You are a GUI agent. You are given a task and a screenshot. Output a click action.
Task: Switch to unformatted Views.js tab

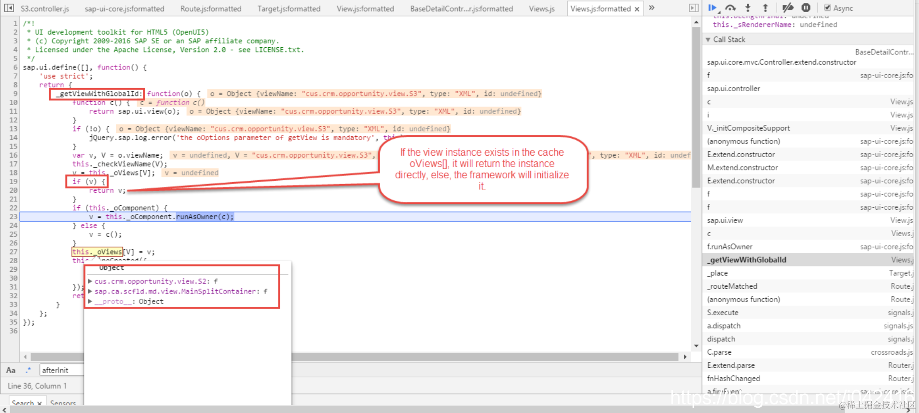[542, 9]
